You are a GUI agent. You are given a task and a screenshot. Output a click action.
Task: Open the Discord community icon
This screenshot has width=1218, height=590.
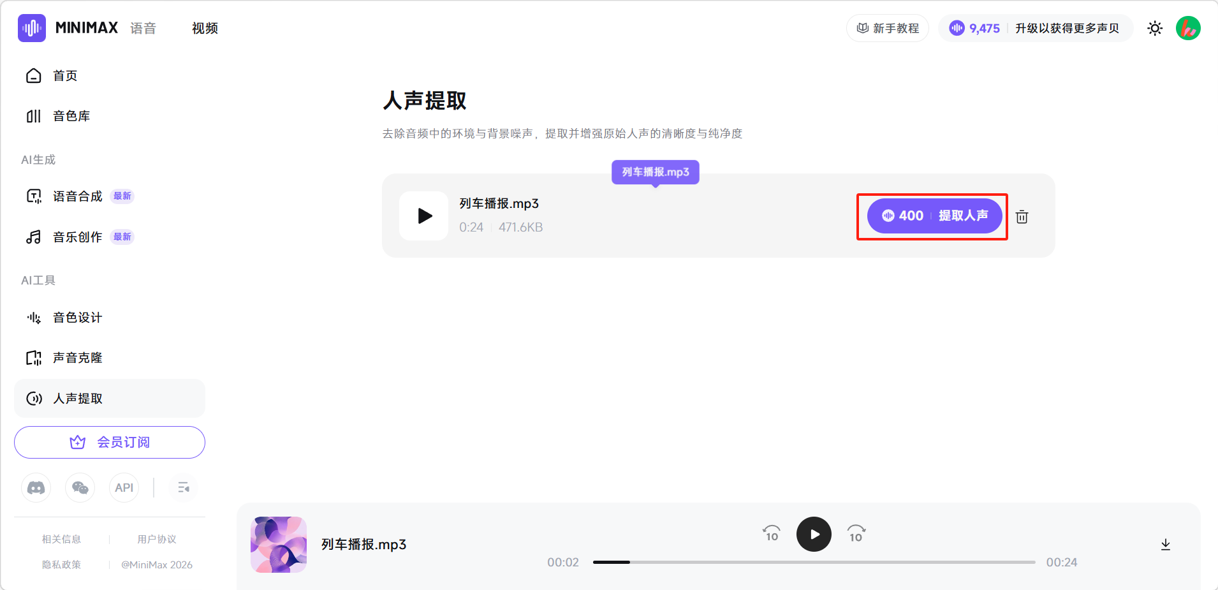click(36, 488)
